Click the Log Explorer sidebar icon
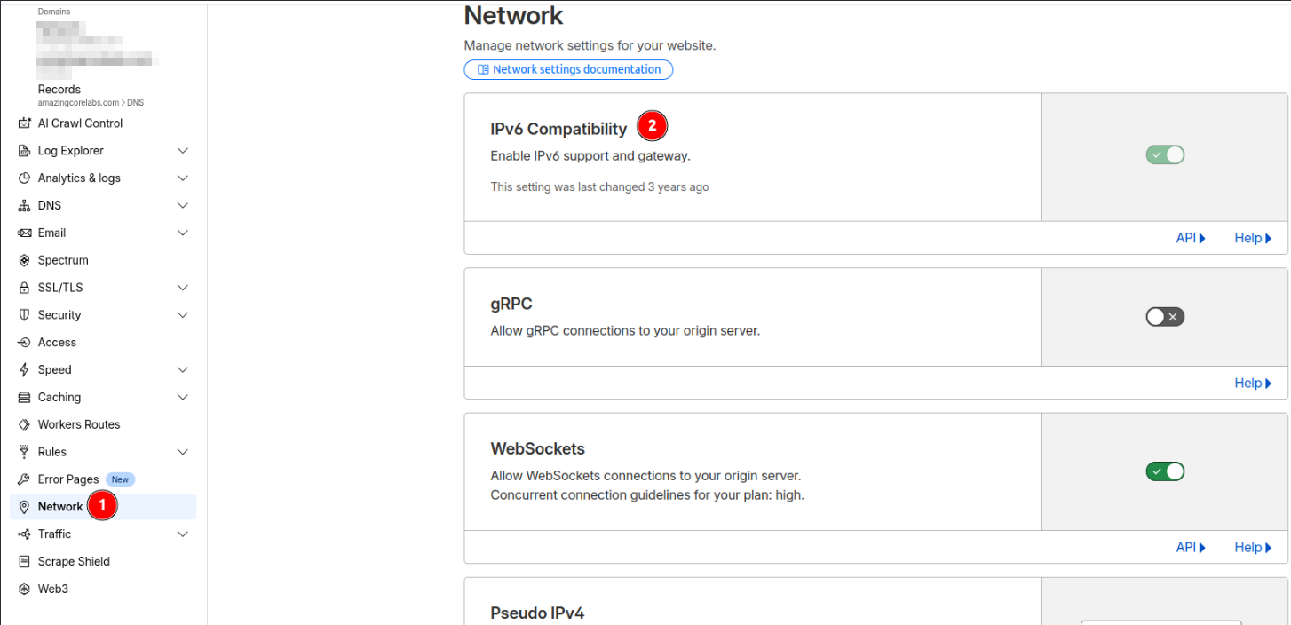Screen dimensions: 1291x625 (x=24, y=151)
